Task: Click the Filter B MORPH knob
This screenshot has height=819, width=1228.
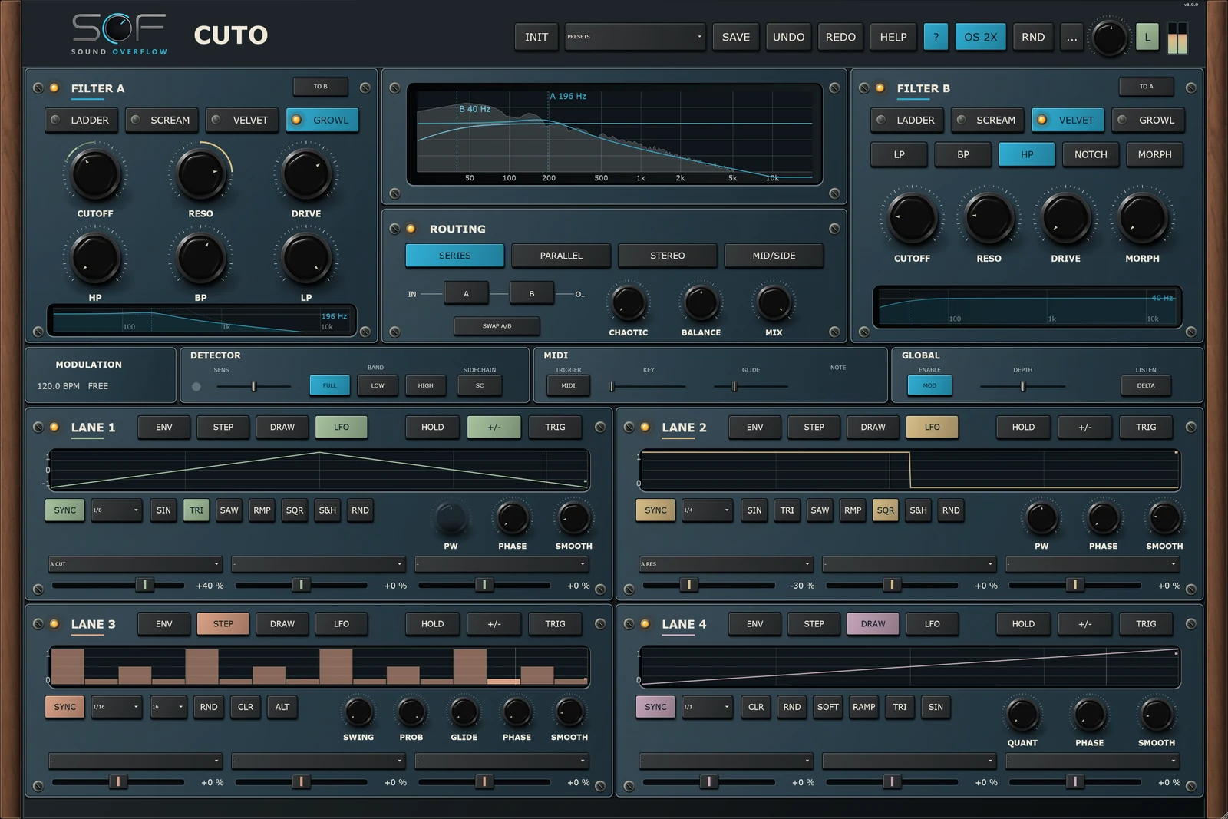Action: click(x=1142, y=218)
